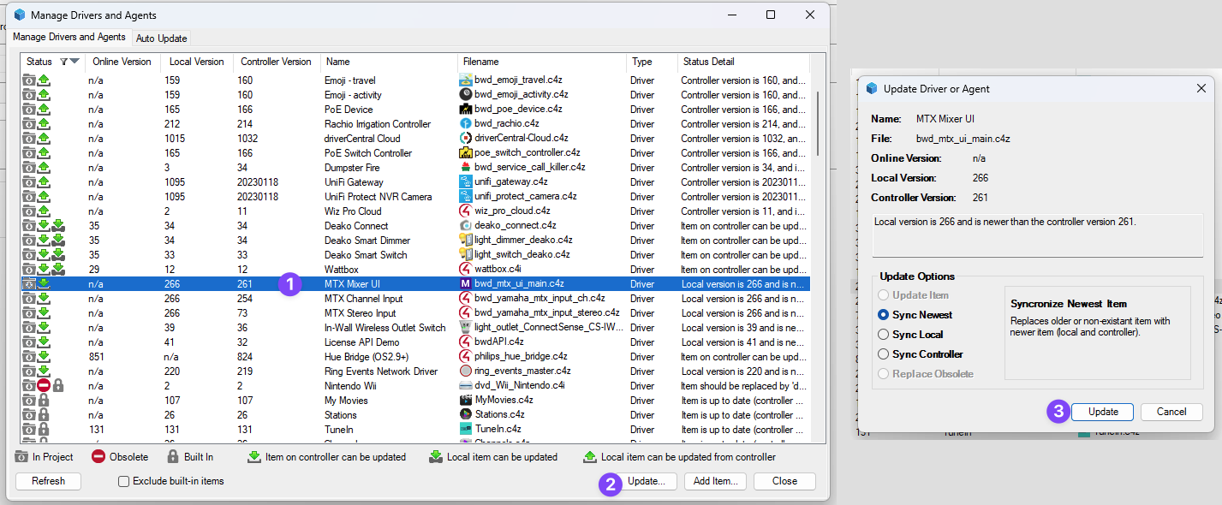The image size is (1222, 505).
Task: Click the ring_events_master.c4z driver icon
Action: [x=466, y=371]
